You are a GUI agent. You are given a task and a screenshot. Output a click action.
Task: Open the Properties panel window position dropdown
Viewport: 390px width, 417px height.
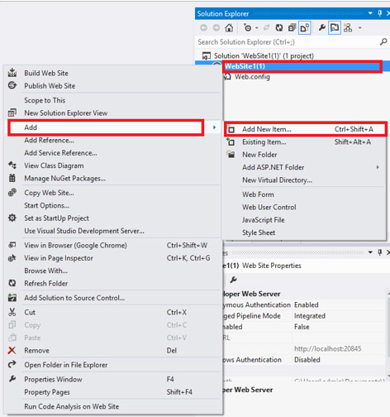pyautogui.click(x=370, y=252)
